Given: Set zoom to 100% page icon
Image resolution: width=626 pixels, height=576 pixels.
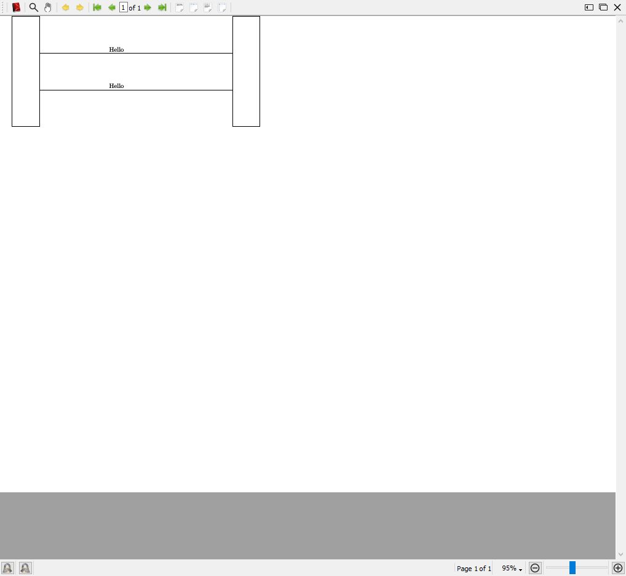Looking at the screenshot, I should pyautogui.click(x=180, y=7).
